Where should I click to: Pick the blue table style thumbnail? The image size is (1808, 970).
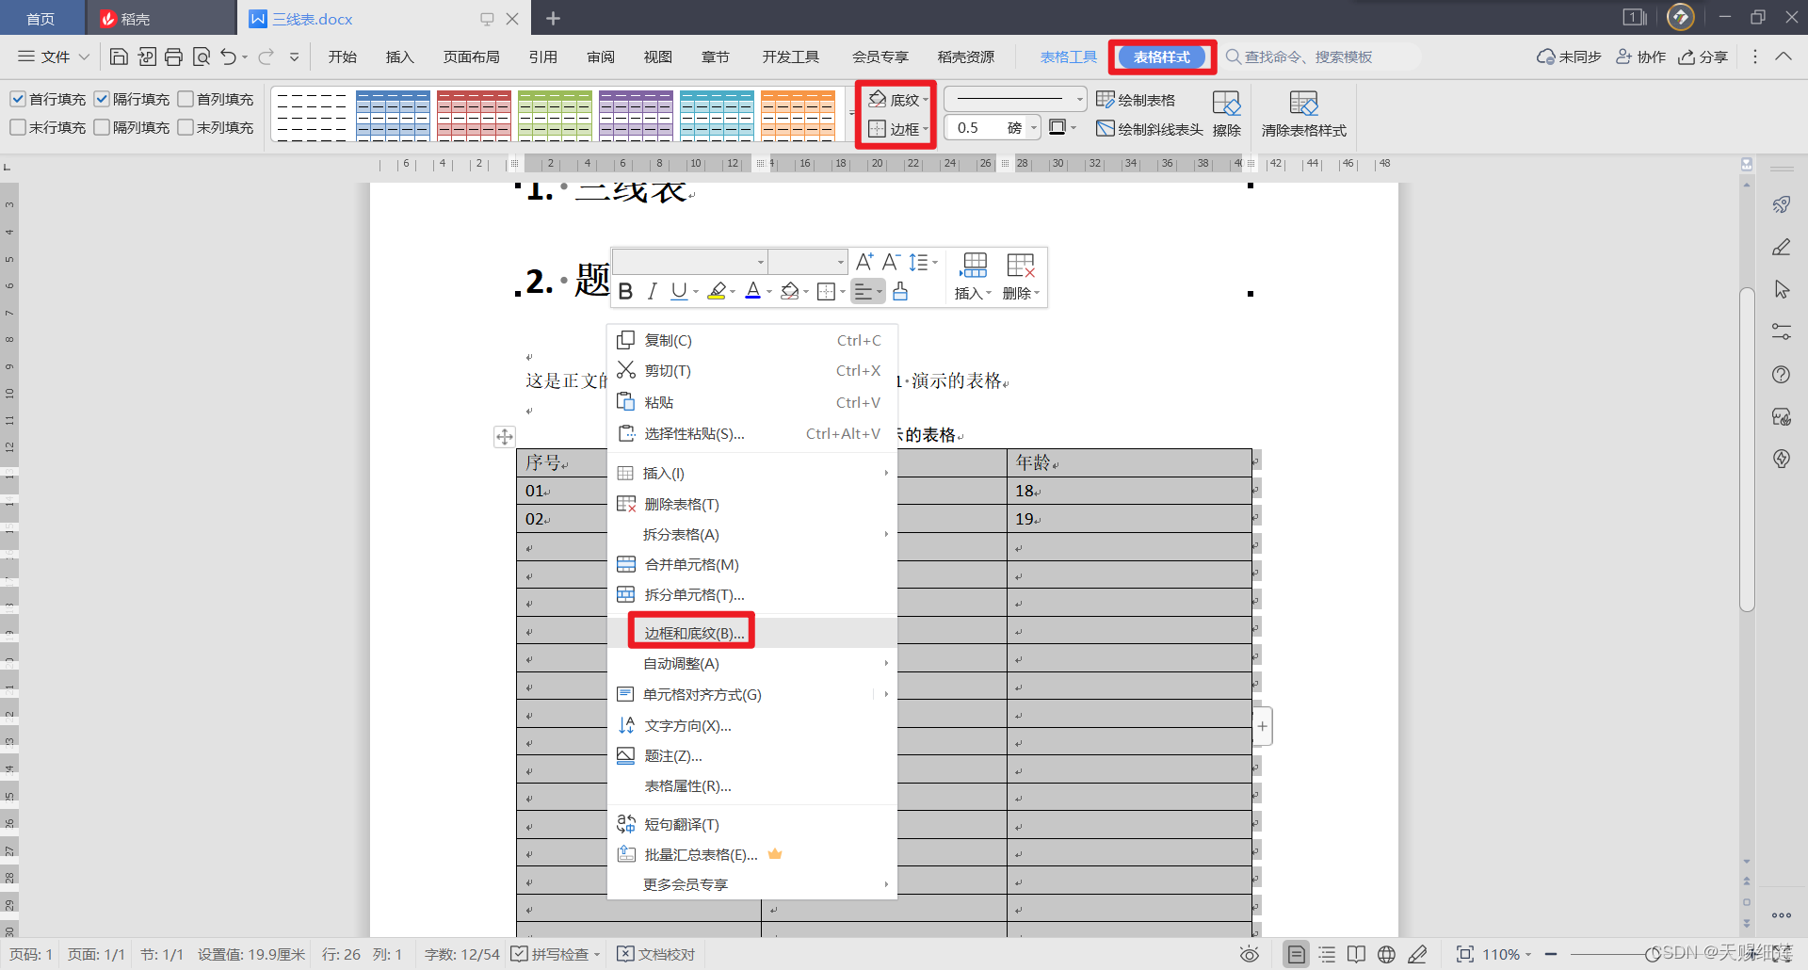coord(394,116)
